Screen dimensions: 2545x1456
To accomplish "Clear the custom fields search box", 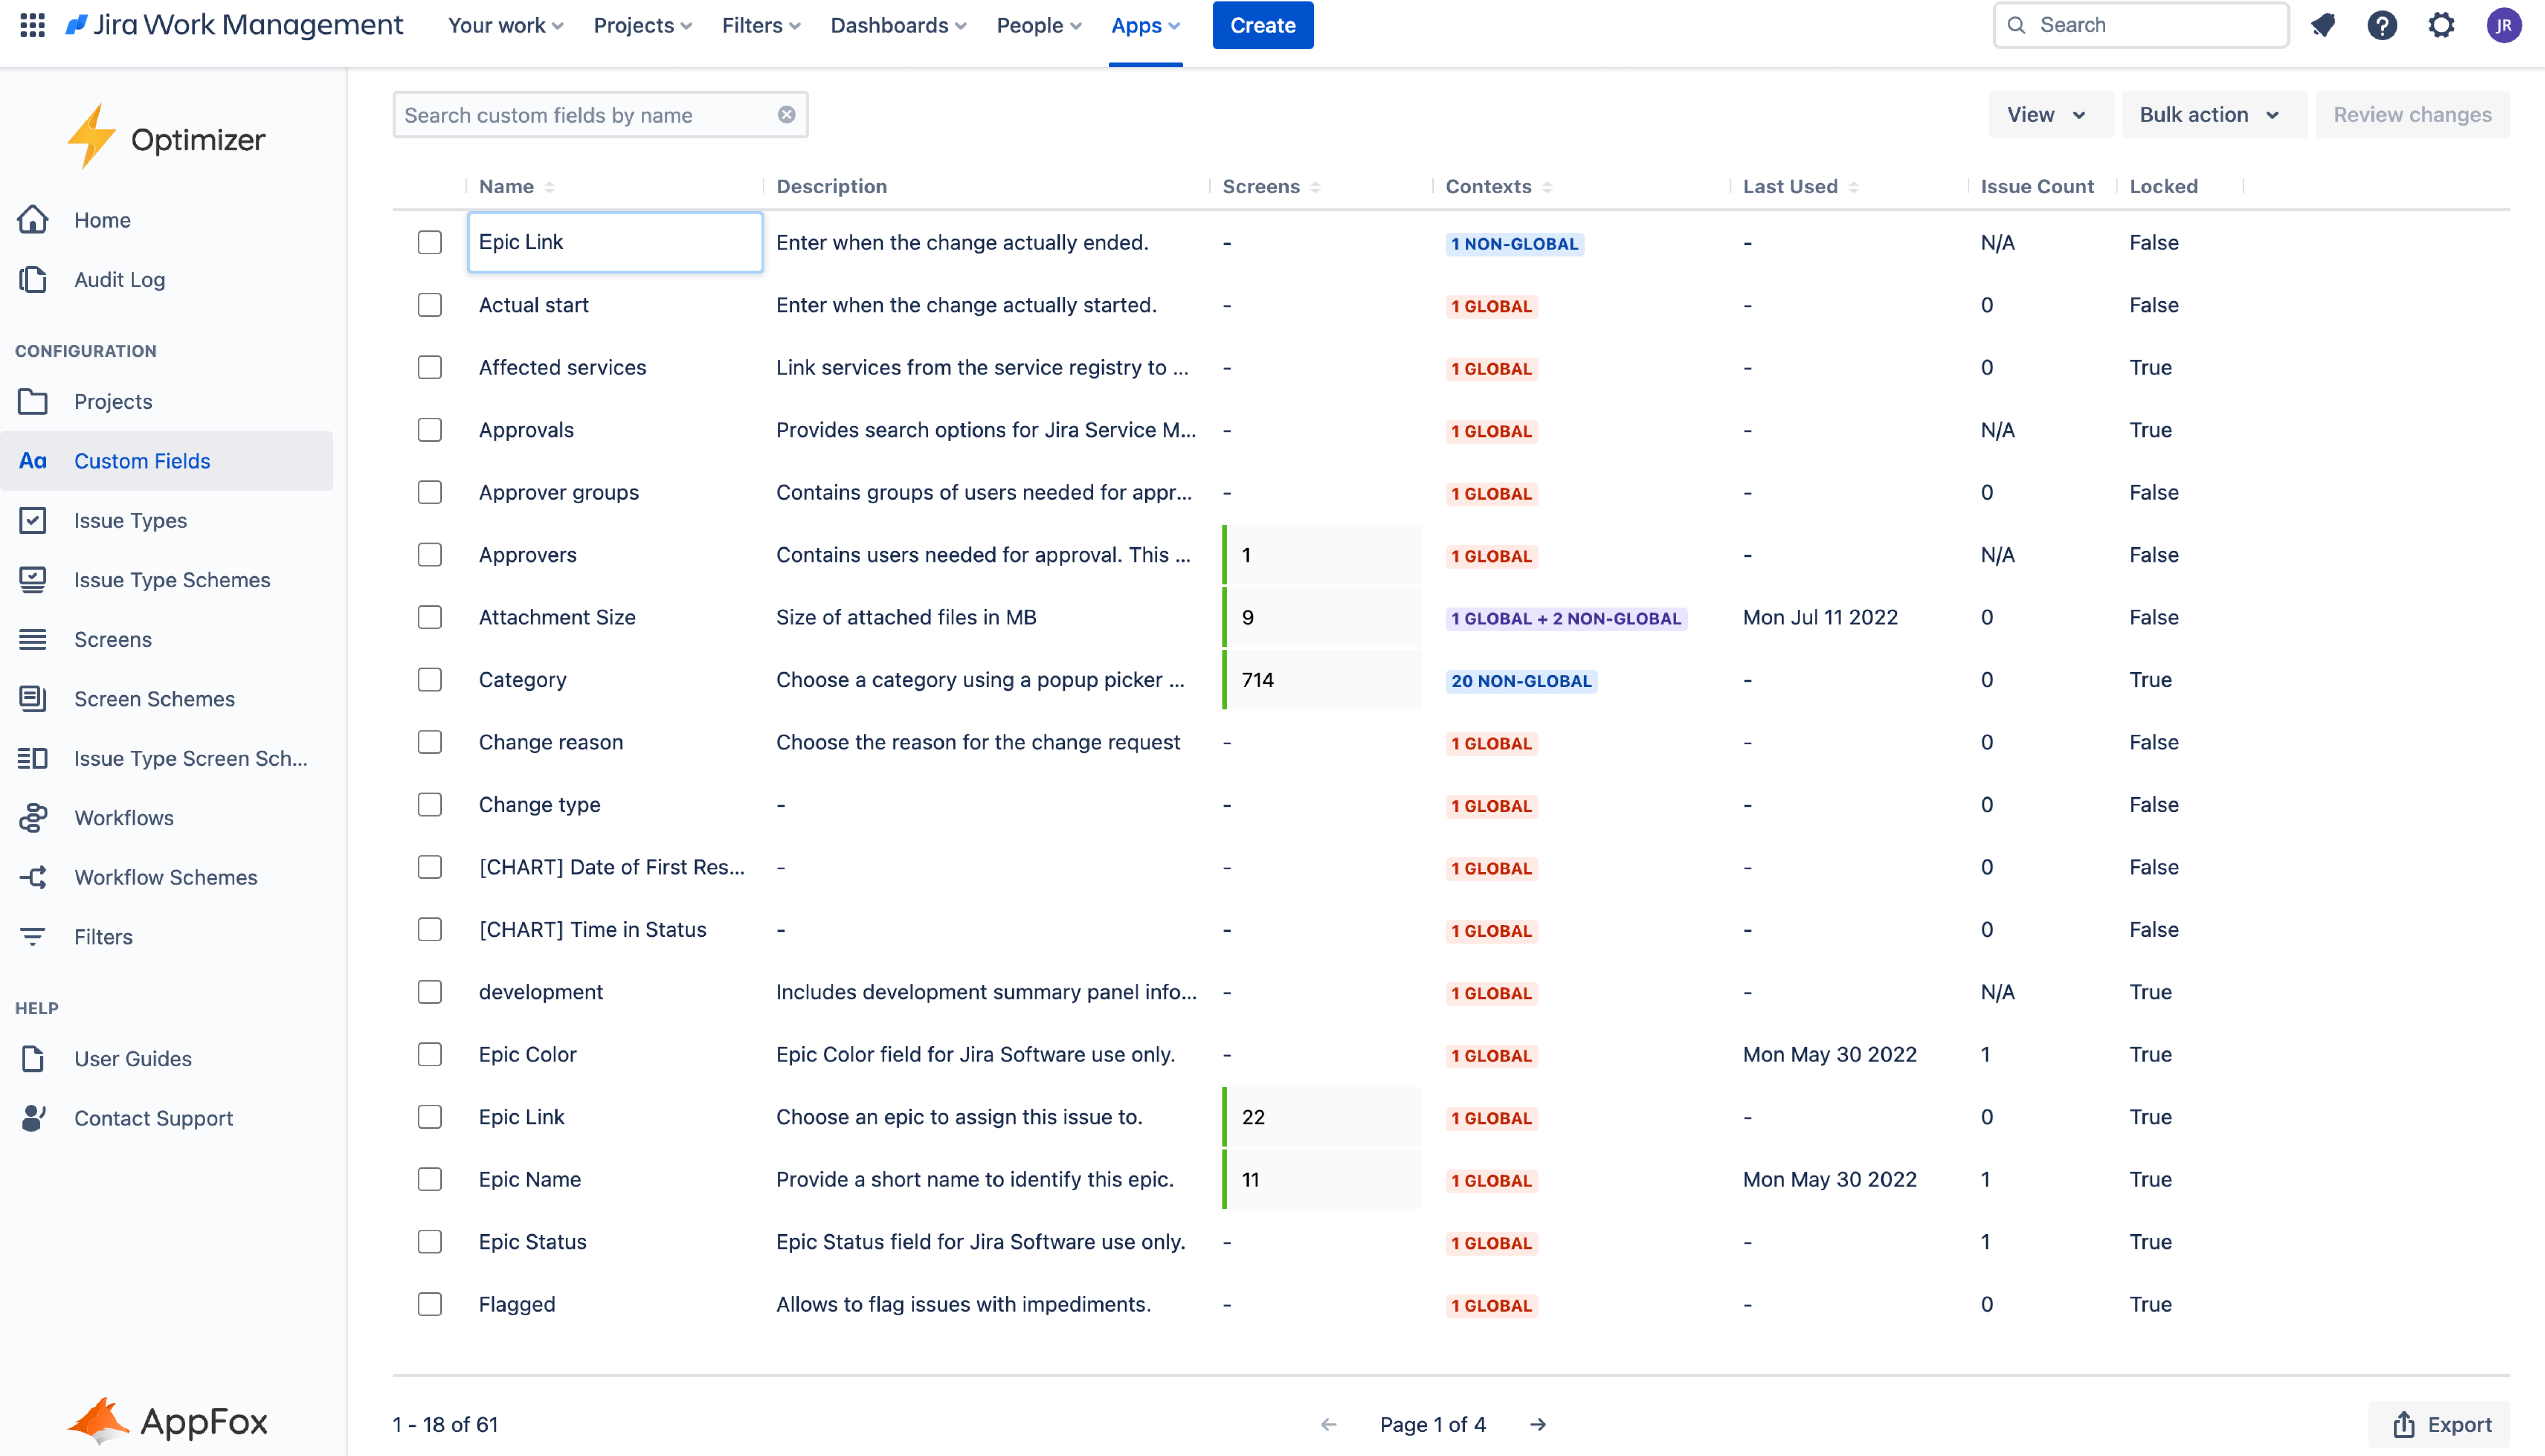I will (787, 115).
